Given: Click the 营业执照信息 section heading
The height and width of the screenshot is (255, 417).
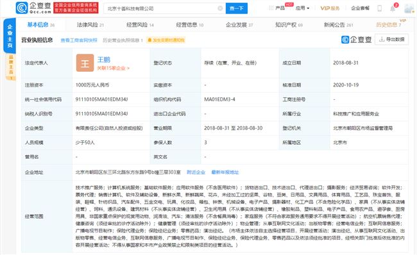Looking at the screenshot, I should pos(37,40).
